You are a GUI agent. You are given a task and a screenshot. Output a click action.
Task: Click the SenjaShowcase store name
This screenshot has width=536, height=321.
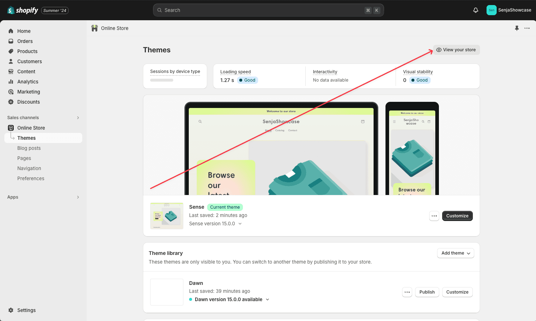pos(515,10)
